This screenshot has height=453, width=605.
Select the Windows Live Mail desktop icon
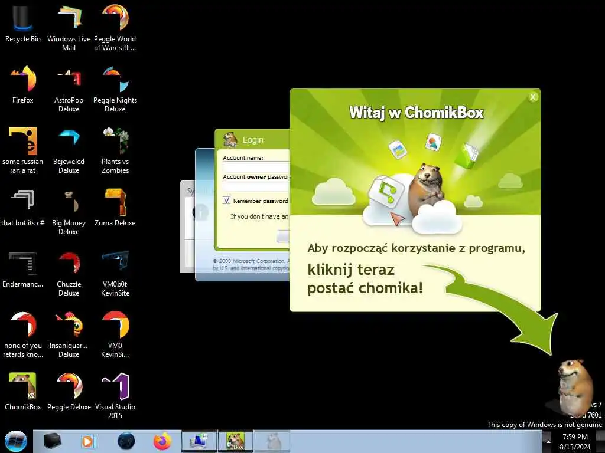coord(69,28)
